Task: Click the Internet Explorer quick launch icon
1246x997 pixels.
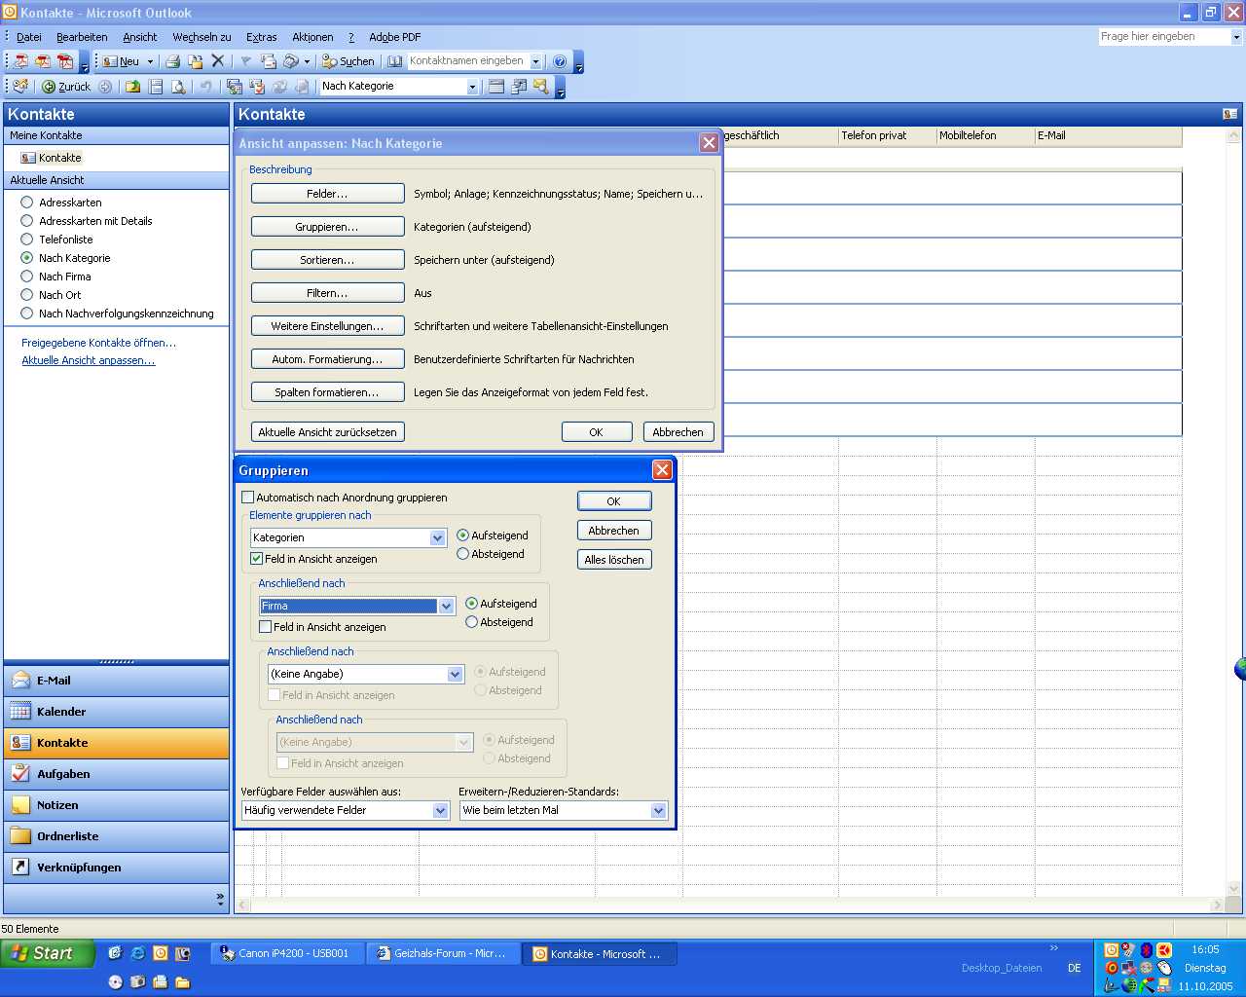Action: [x=138, y=953]
